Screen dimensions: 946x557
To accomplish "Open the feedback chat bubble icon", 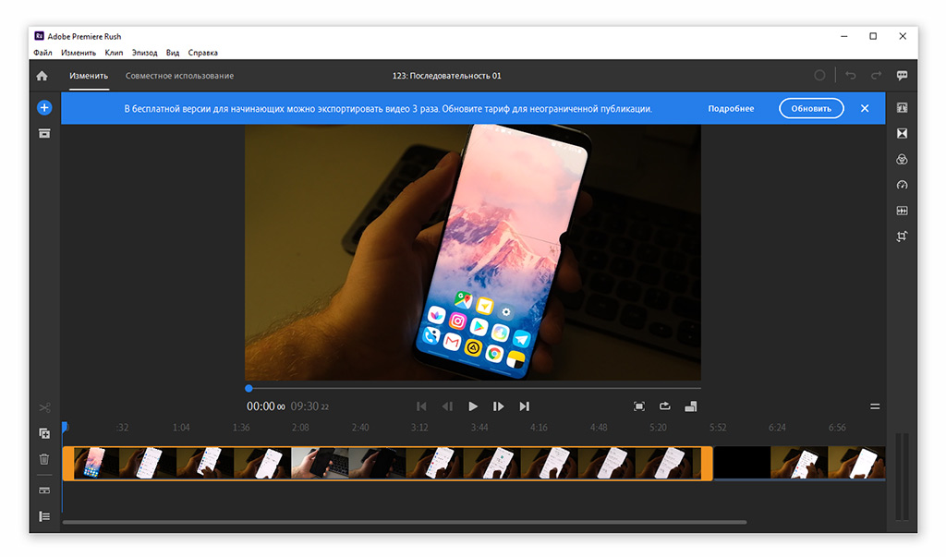I will click(902, 76).
